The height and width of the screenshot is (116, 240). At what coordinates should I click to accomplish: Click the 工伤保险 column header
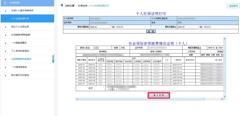click(137, 61)
